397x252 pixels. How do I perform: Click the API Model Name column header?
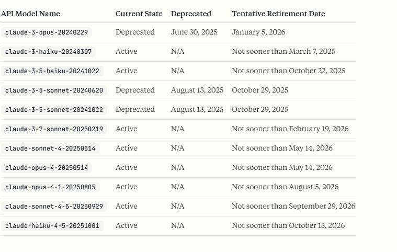30,14
